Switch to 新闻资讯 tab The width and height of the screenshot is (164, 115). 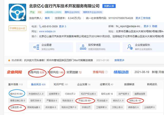pyautogui.click(x=152, y=84)
